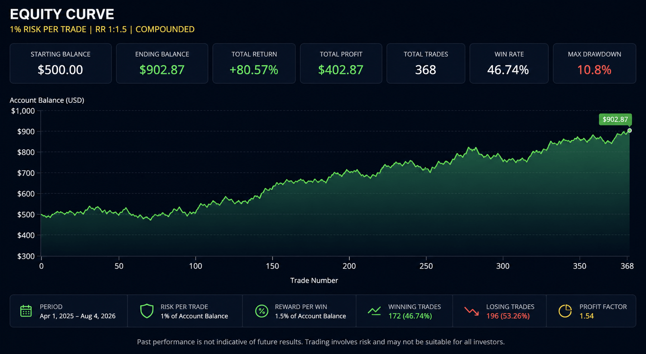Screen dimensions: 646x354
Task: Click the shield icon for Risk Per Trade
Action: point(147,311)
